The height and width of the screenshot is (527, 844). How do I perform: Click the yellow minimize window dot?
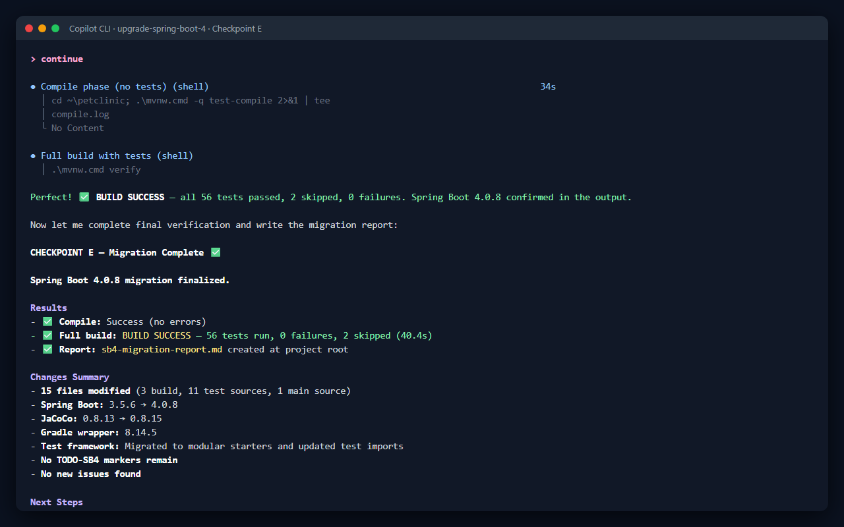tap(42, 28)
